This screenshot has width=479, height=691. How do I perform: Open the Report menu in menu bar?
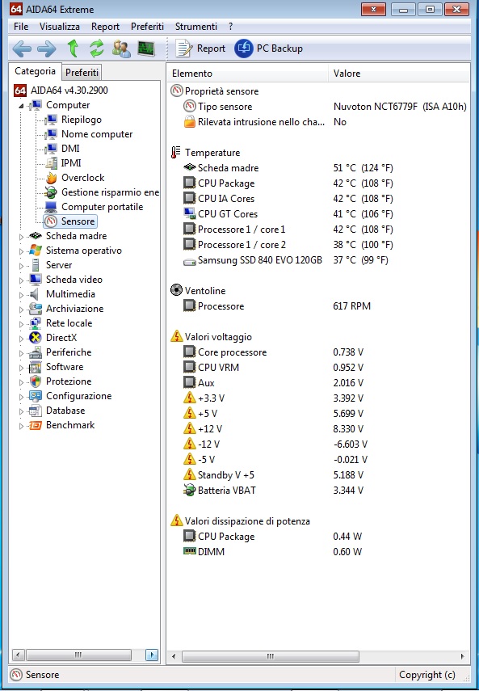(x=105, y=27)
